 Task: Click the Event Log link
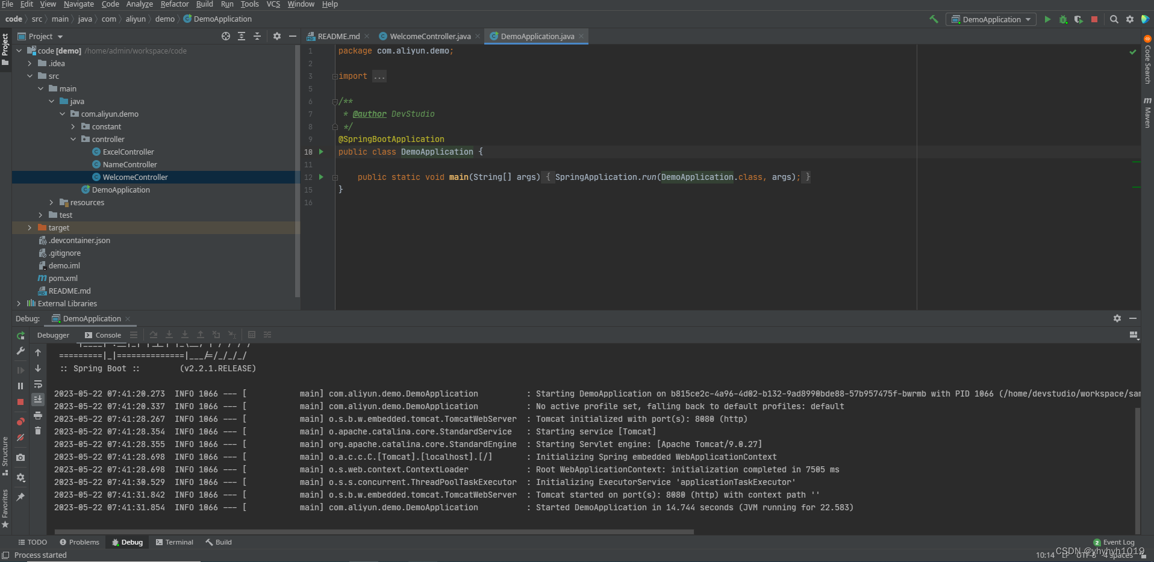(x=1118, y=542)
